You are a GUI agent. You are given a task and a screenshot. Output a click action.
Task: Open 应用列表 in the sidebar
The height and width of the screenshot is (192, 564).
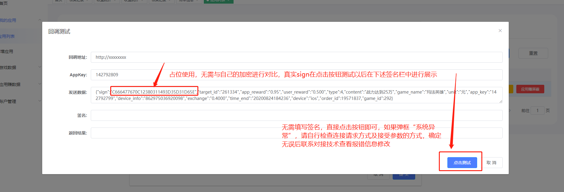pos(8,36)
